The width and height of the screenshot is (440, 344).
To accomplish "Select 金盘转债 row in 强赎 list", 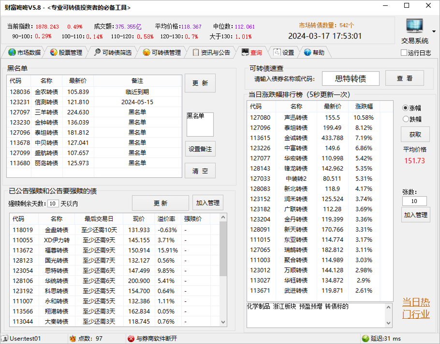I will point(115,230).
